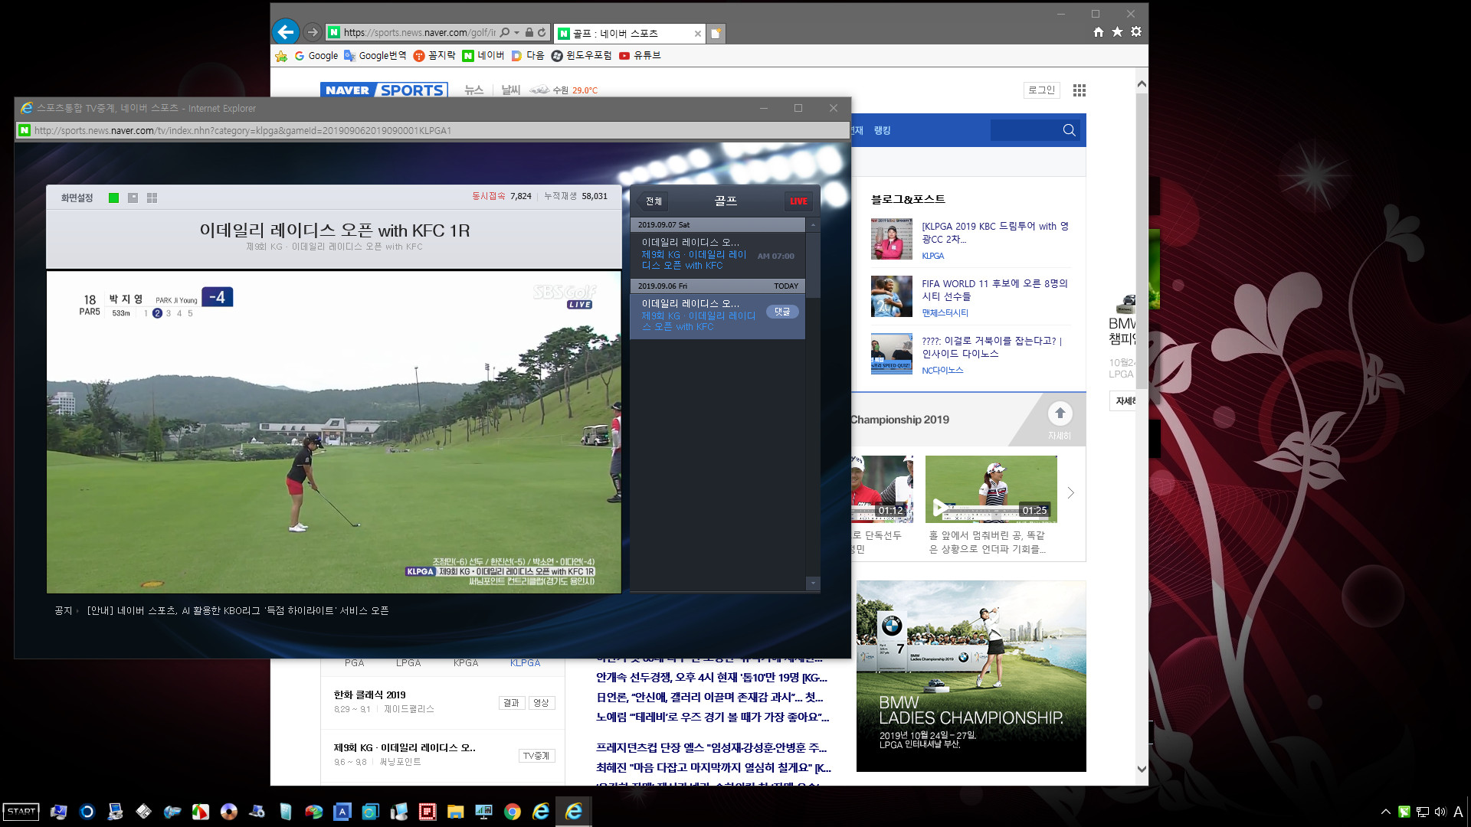Open Google Chrome from taskbar
The image size is (1471, 827).
coord(513,812)
